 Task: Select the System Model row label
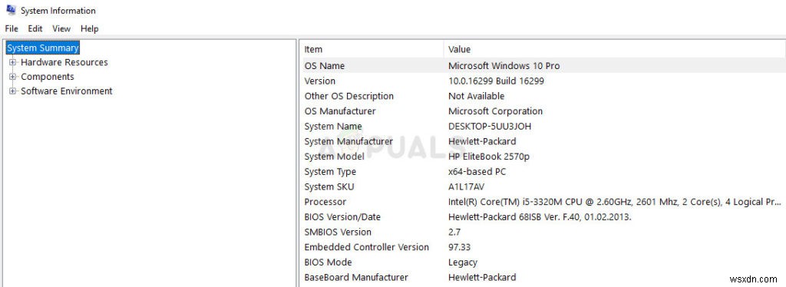tap(334, 157)
